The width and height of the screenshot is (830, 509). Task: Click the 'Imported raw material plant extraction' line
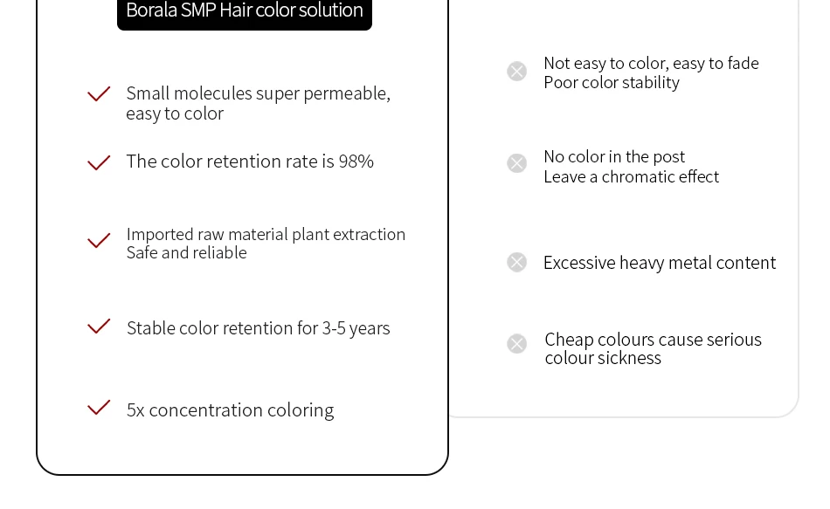266,234
